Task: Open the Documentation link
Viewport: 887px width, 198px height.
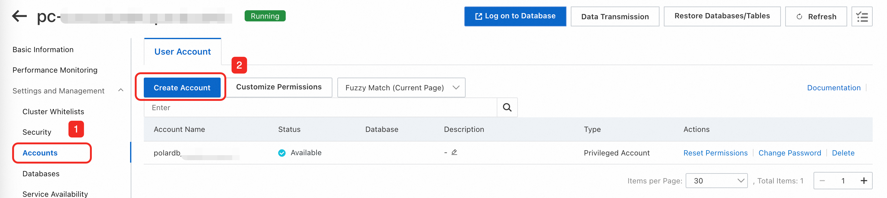Action: [834, 88]
